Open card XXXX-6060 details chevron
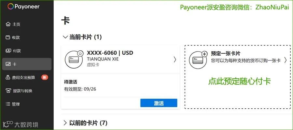Viewport: 293px width, 130px height. point(175,60)
